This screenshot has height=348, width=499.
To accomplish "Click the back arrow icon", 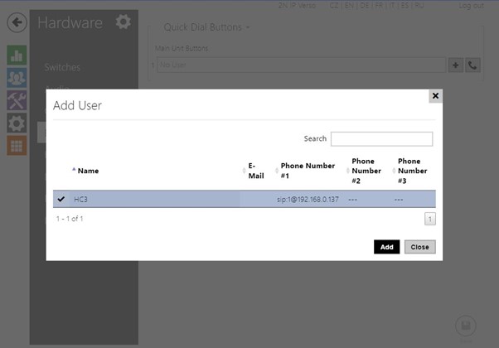I will (17, 22).
